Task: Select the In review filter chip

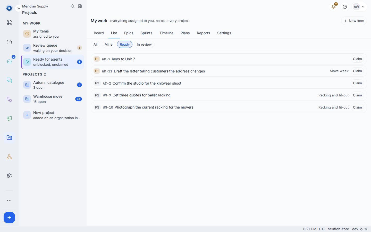Action: (x=144, y=44)
